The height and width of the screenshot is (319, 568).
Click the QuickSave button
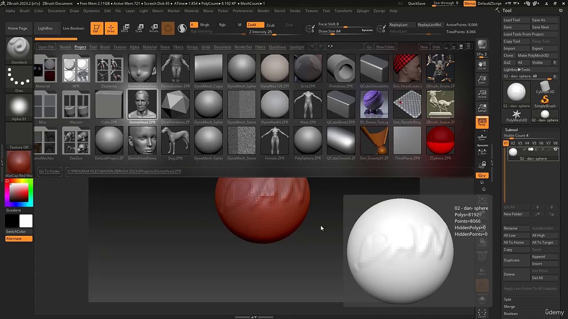(417, 3)
